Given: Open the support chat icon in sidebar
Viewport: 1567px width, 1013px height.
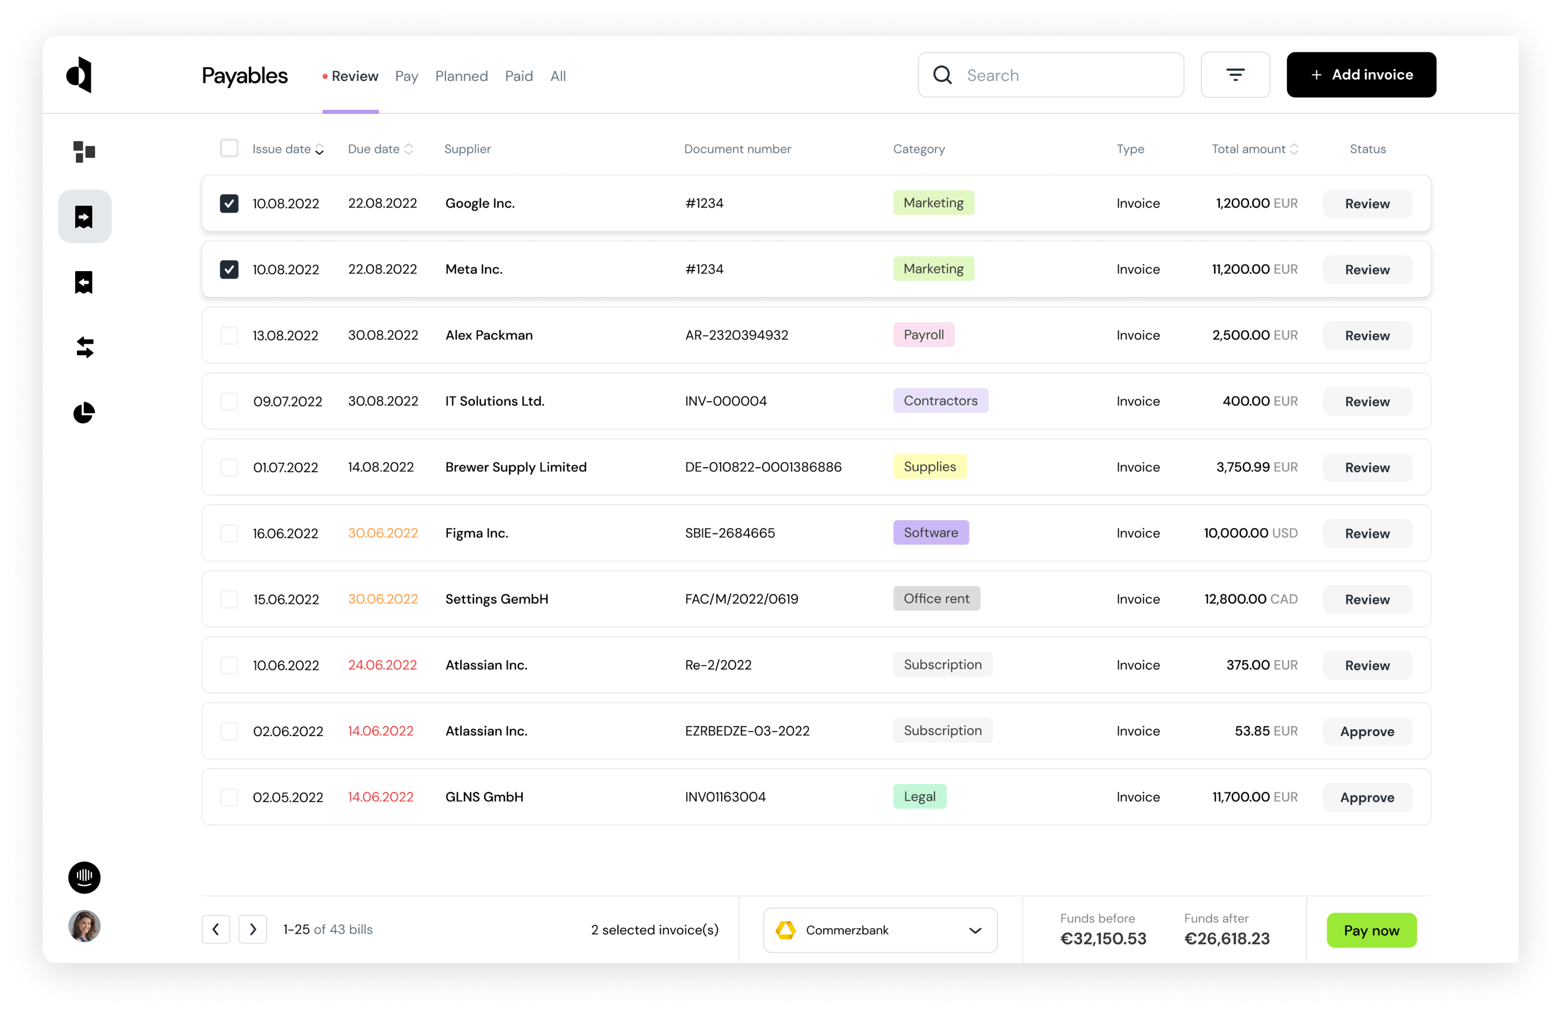Looking at the screenshot, I should (x=84, y=877).
